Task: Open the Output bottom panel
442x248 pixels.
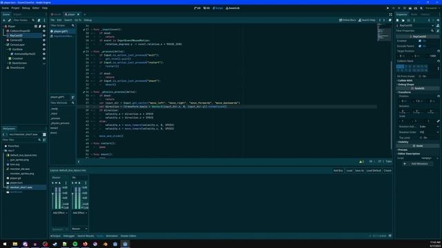Action: click(x=56, y=236)
